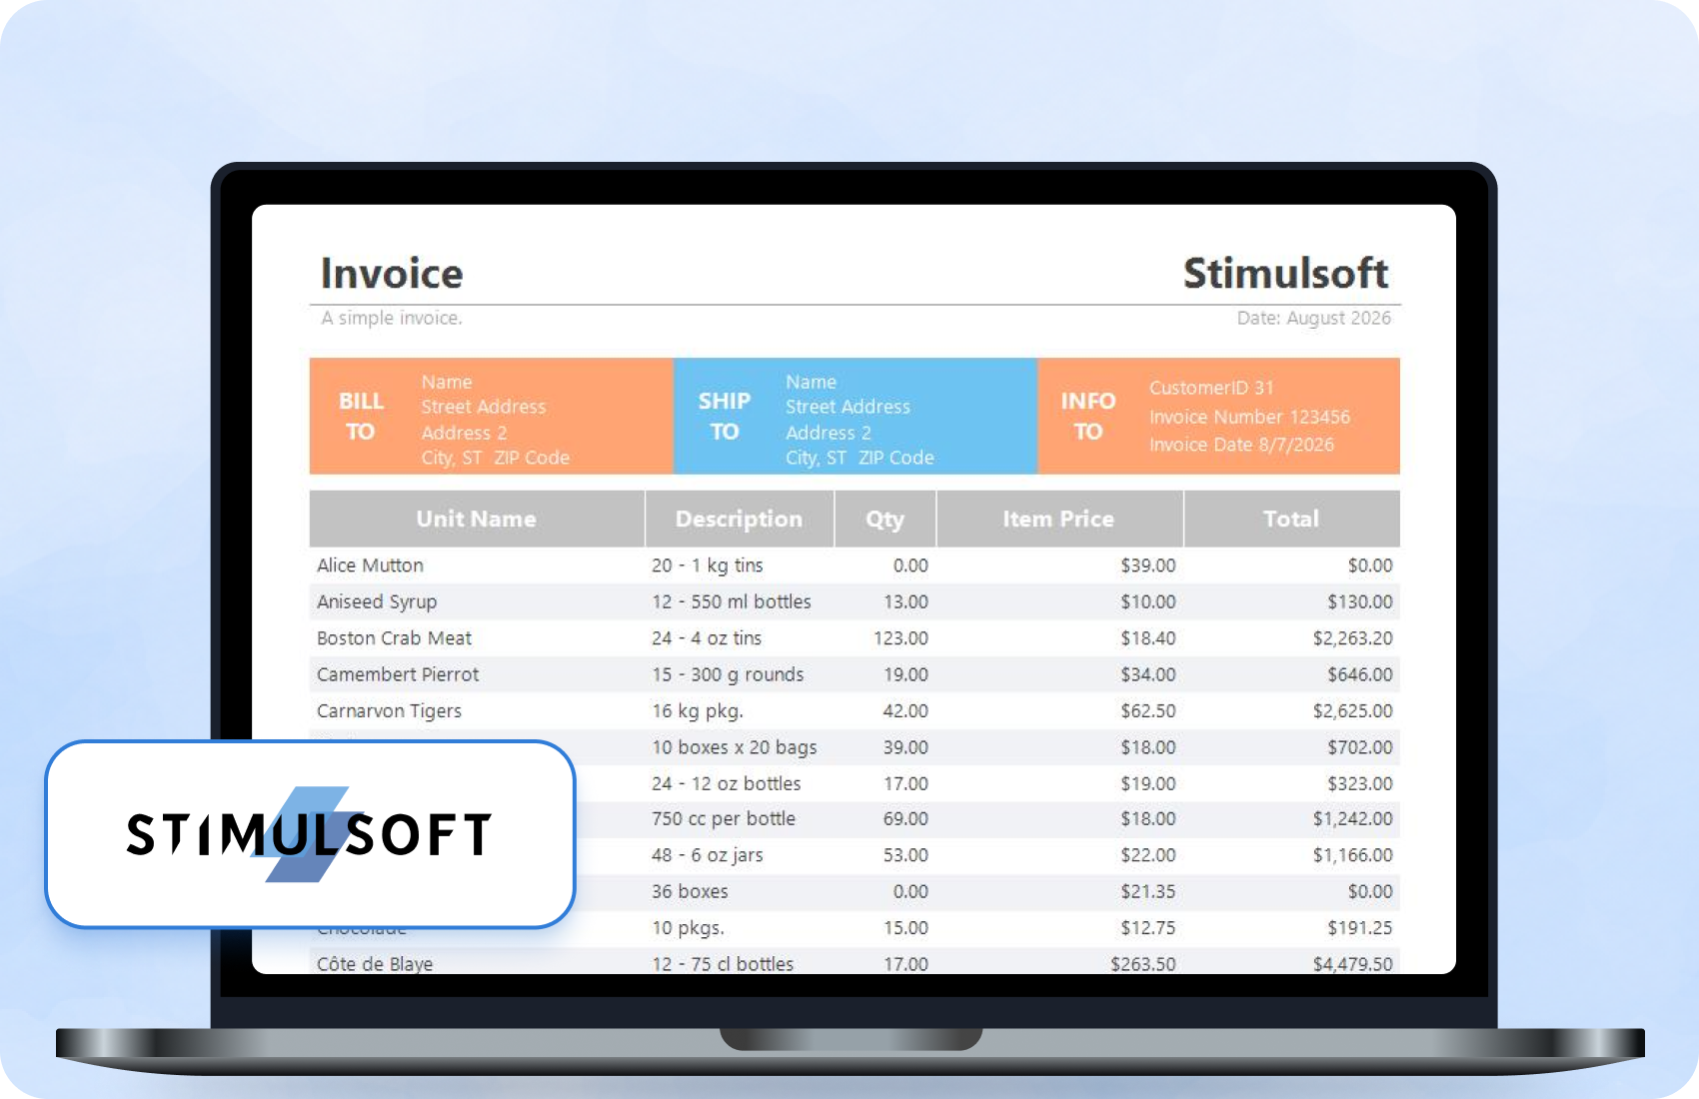Select the "CustomerID 31" line
Screen dimensions: 1699x1099
point(1211,388)
